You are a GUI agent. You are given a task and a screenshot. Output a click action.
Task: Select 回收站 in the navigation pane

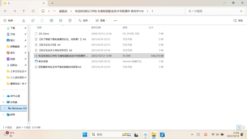click(x=14, y=65)
